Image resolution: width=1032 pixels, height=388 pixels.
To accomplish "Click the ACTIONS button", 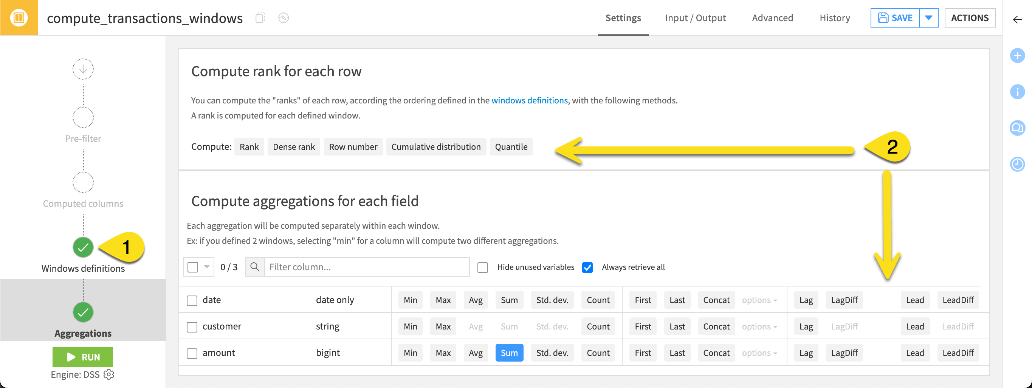I will point(970,18).
